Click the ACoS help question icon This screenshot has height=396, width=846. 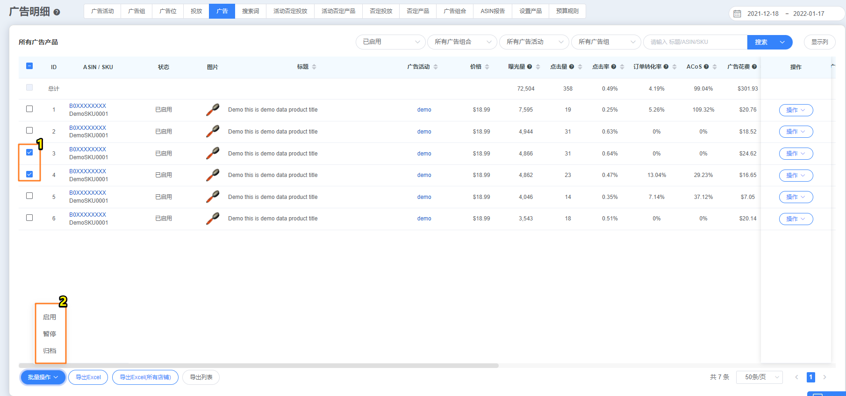pos(706,67)
